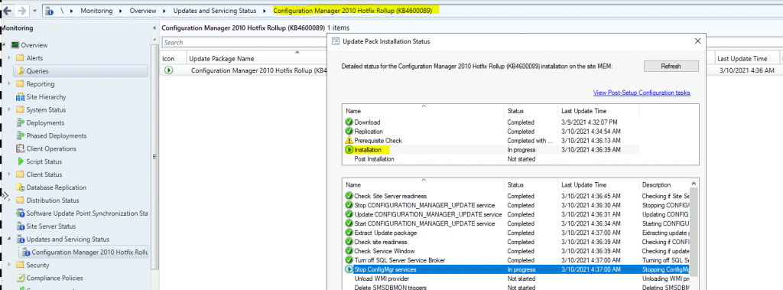Open View Post-Setup Configuration tasks link
Image resolution: width=783 pixels, height=290 pixels.
click(642, 93)
